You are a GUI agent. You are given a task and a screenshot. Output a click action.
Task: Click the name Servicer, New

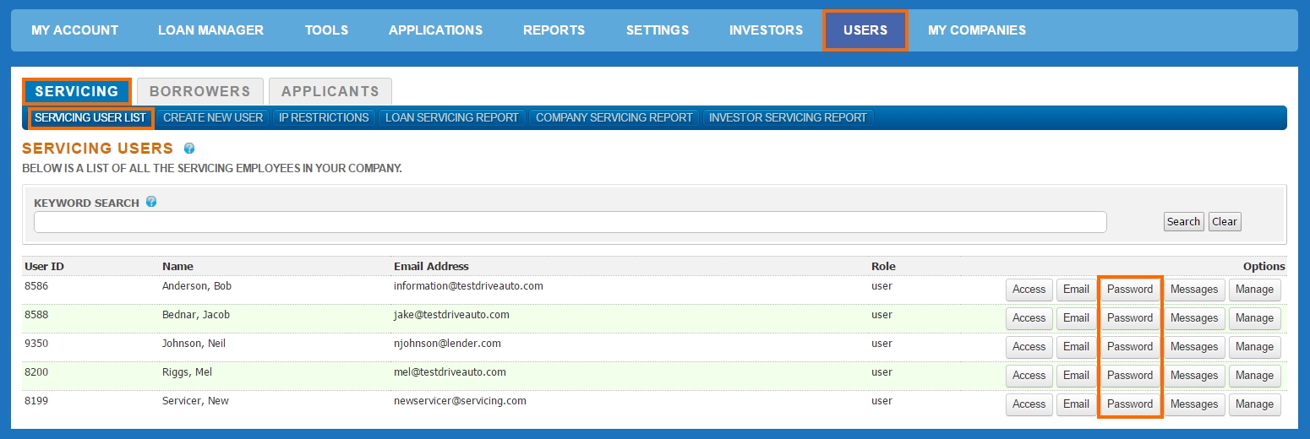(x=195, y=401)
